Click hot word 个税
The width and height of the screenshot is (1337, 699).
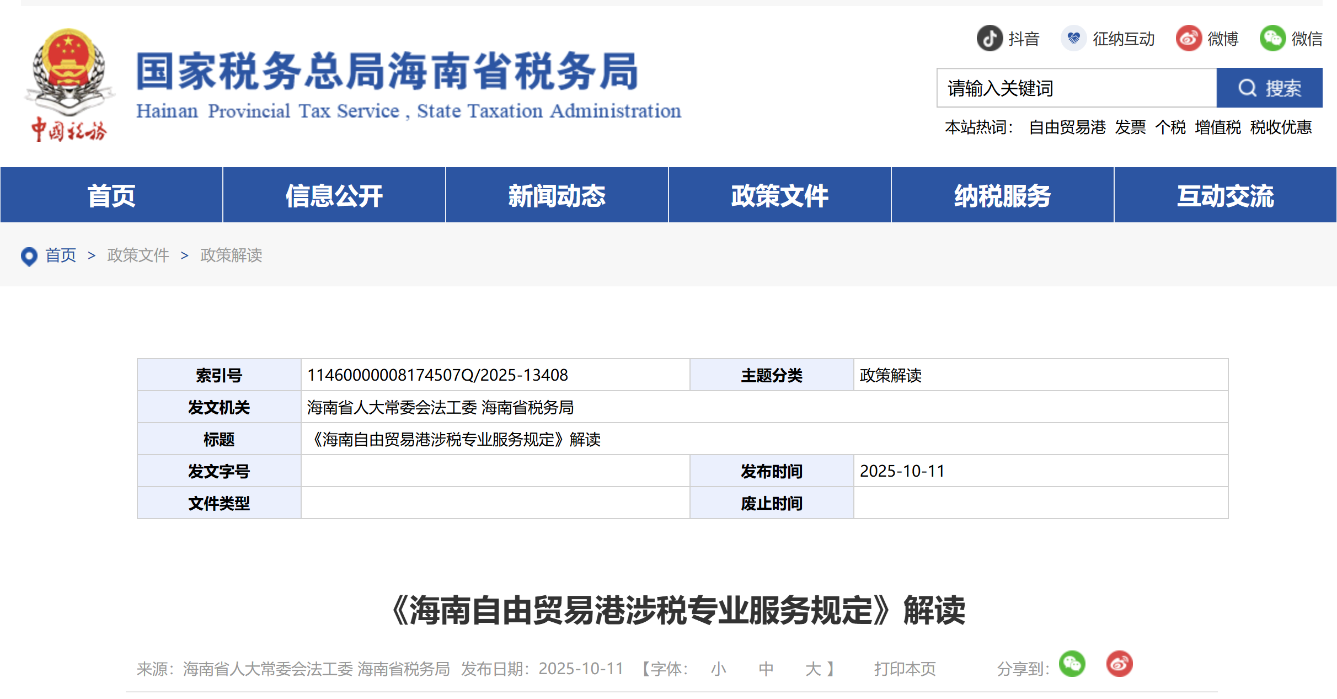1170,127
